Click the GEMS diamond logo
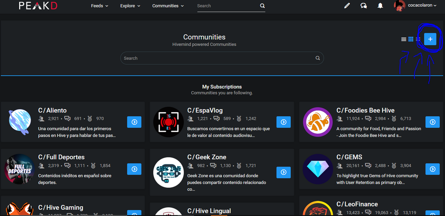The width and height of the screenshot is (445, 216). click(318, 169)
